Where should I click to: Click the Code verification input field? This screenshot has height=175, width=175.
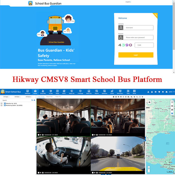click(x=144, y=45)
